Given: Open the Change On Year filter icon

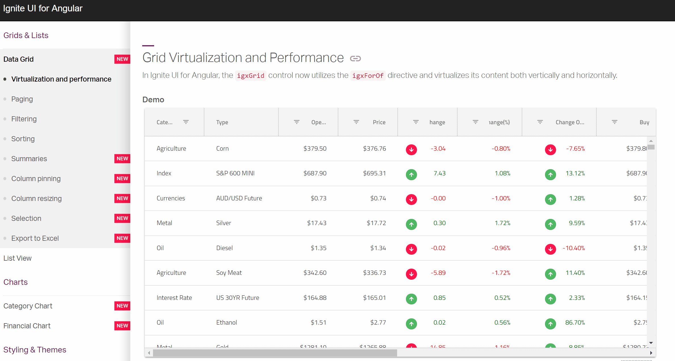Looking at the screenshot, I should click(540, 122).
